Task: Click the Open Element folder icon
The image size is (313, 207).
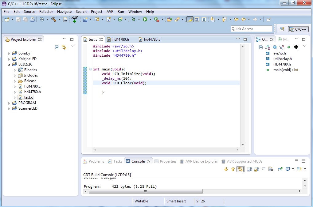Action: [170, 19]
